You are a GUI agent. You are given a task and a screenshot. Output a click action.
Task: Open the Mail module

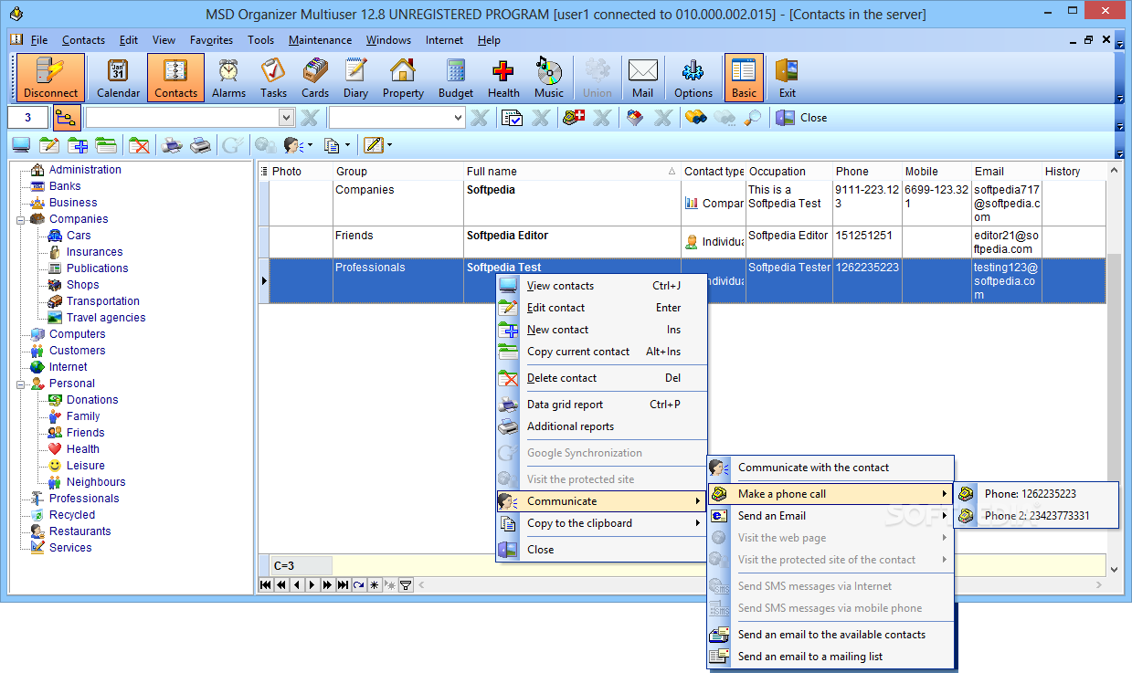coord(642,78)
